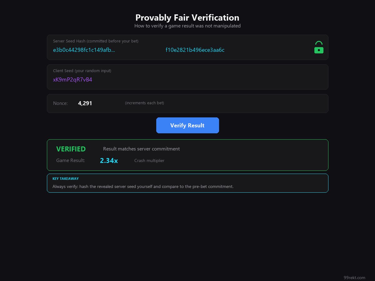Click the 2.34x game result value
Screen dimensions: 375x281
tap(109, 161)
